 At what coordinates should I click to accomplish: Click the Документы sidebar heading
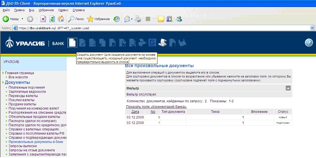17,82
